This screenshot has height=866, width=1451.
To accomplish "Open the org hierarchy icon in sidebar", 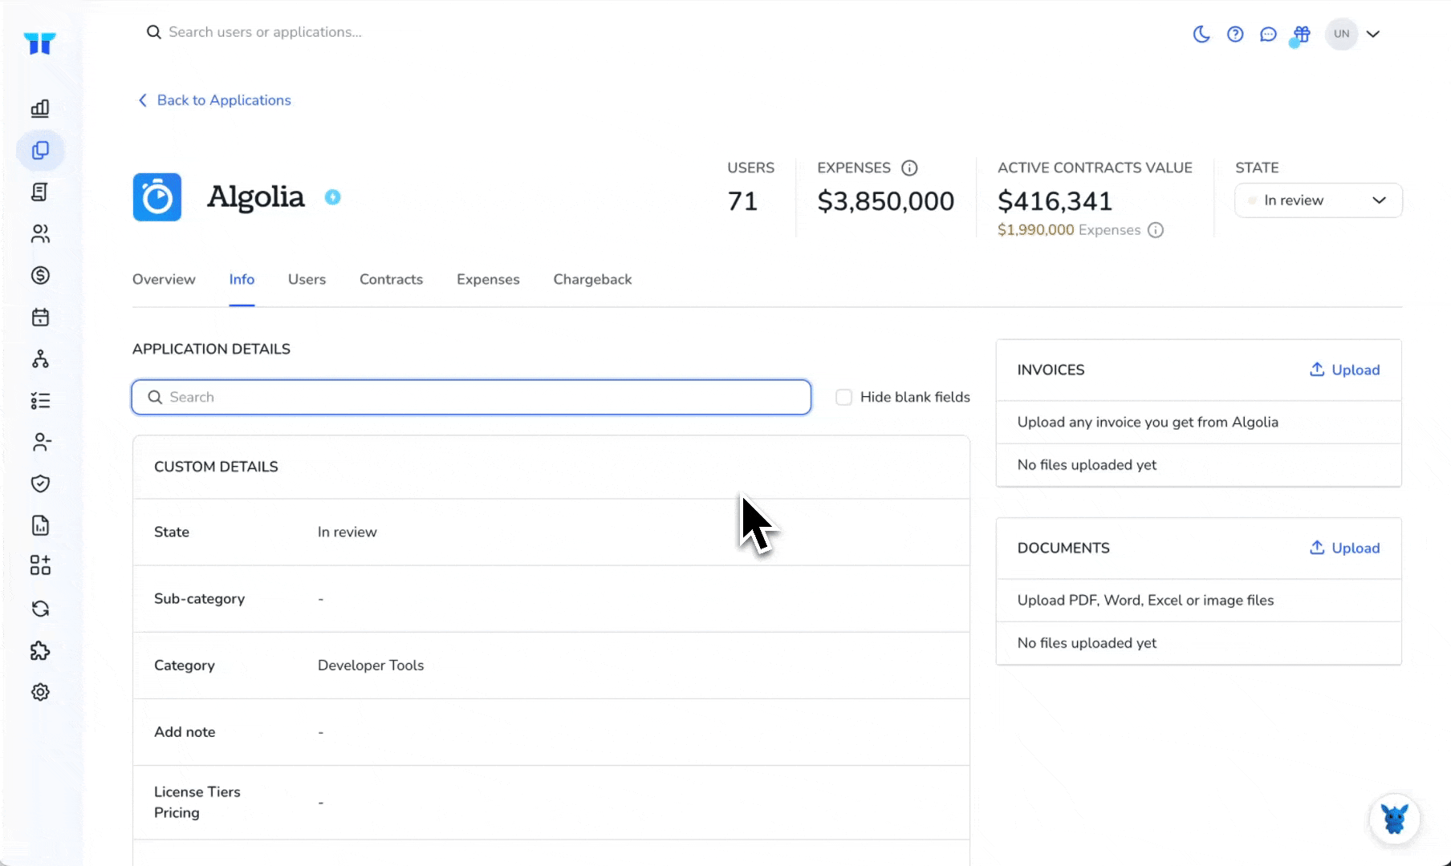I will tap(40, 358).
